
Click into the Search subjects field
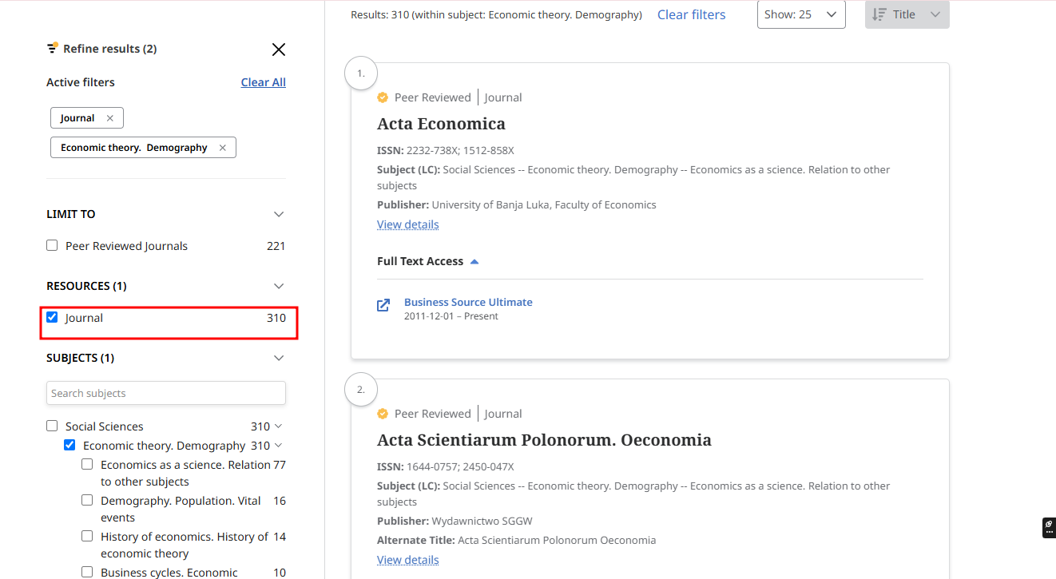click(165, 393)
